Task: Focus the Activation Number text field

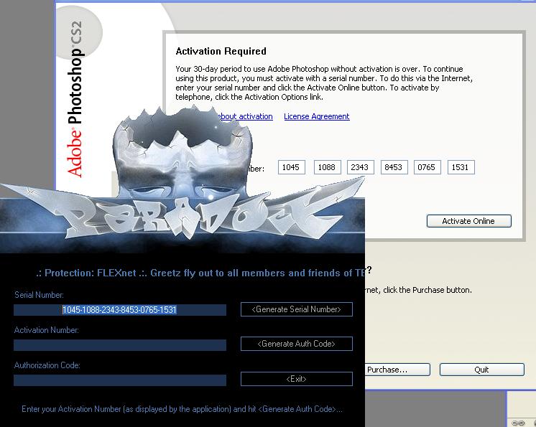Action: point(119,345)
